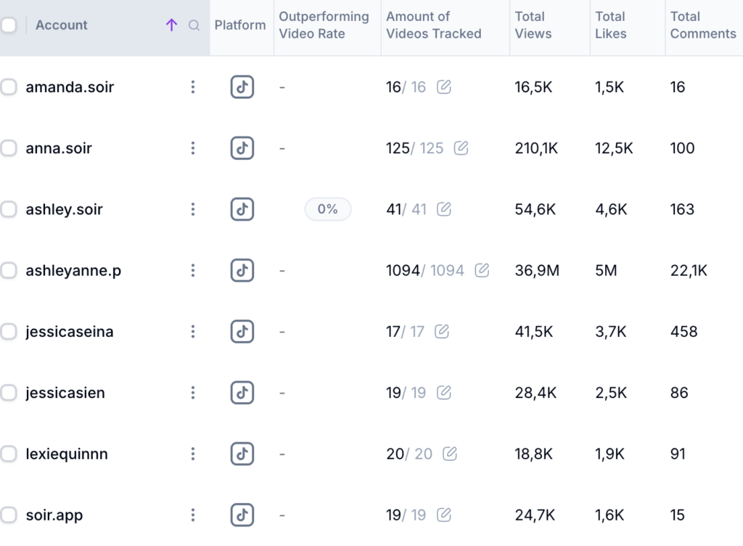Click the purple sort arrow in Account column

(x=171, y=25)
